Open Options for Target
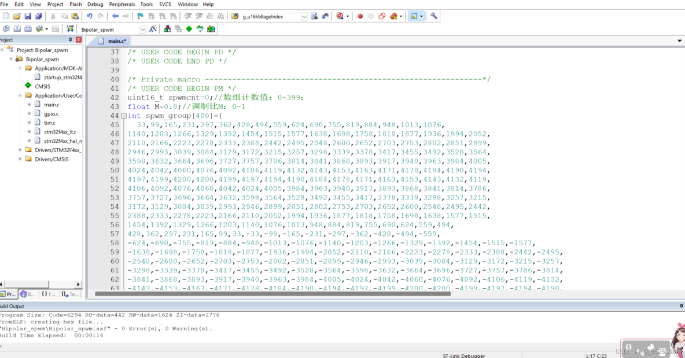This screenshot has width=685, height=358. pos(153,28)
